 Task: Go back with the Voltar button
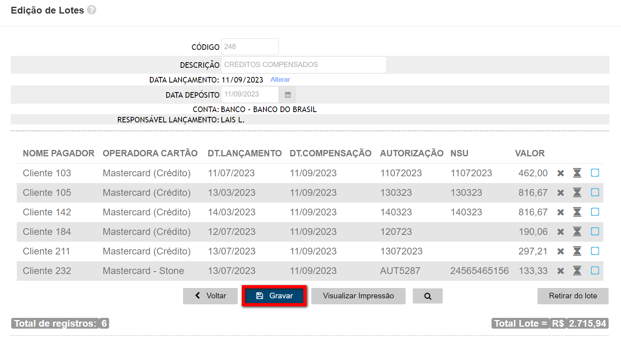click(210, 296)
